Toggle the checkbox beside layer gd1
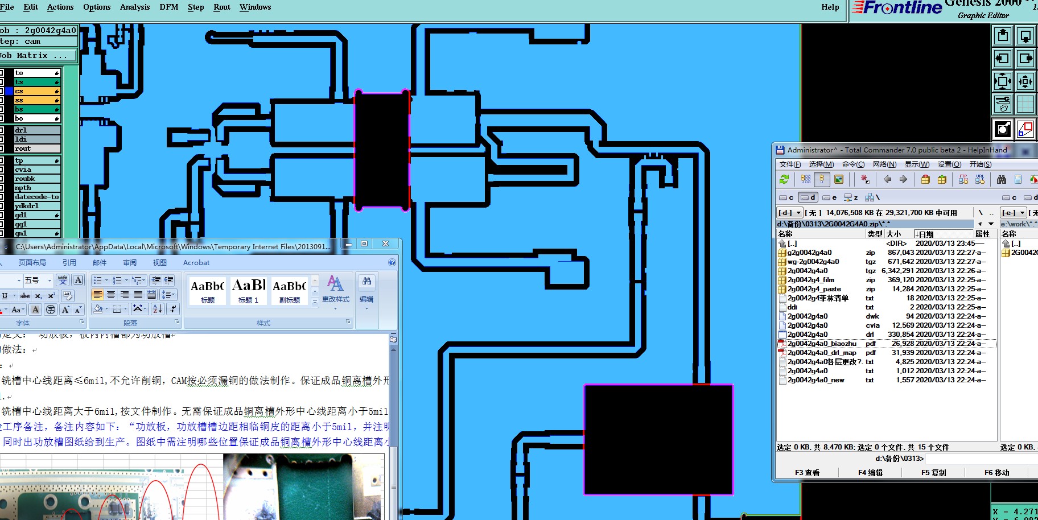The height and width of the screenshot is (520, 1038). click(2, 215)
